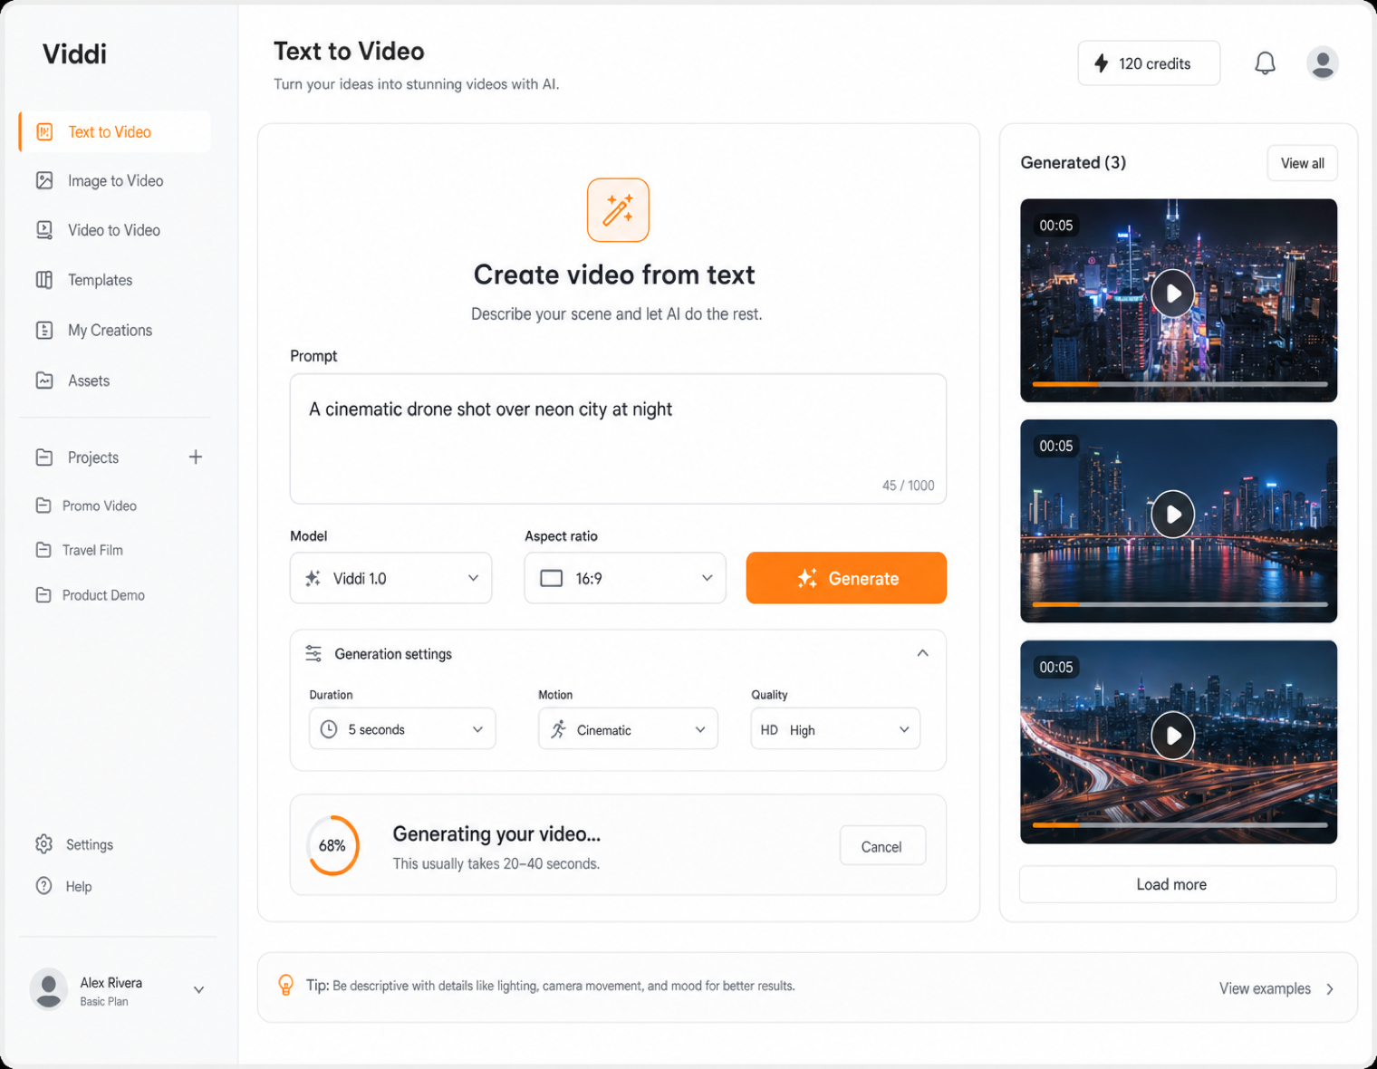The width and height of the screenshot is (1377, 1069).
Task: Click the Video to Video sidebar icon
Action: click(44, 230)
